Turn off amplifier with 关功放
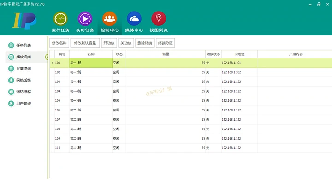Viewport: 332px width, 181px height. pos(126,43)
